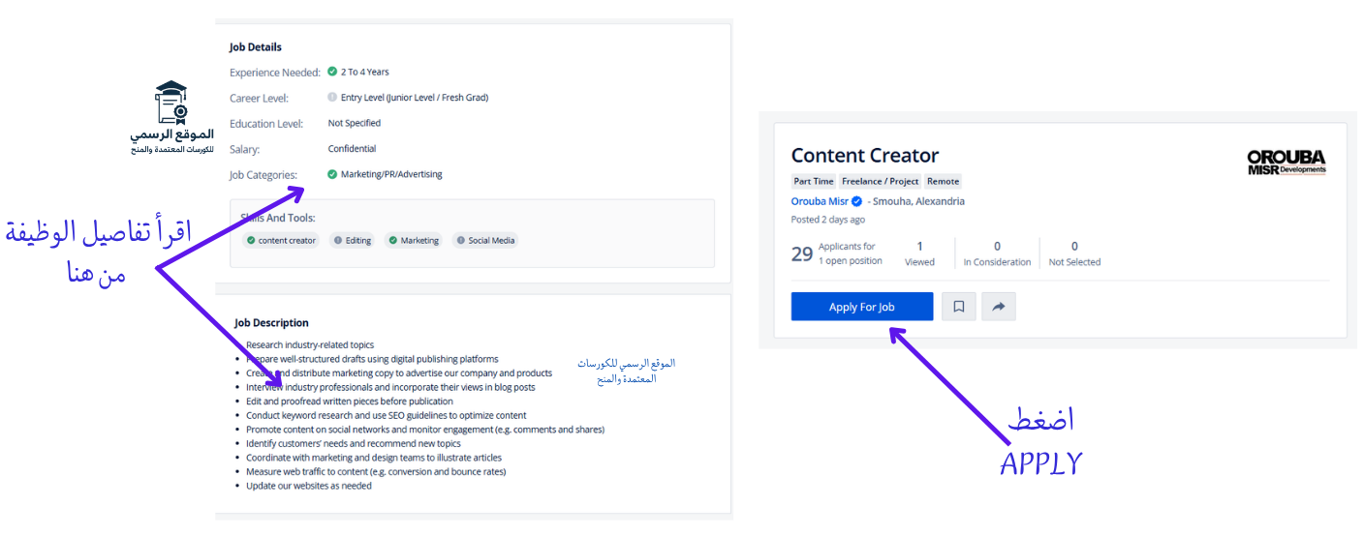This screenshot has width=1364, height=536.
Task: Click the share arrow icon
Action: click(x=999, y=307)
